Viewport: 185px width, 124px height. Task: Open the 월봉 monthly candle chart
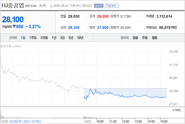click(x=154, y=38)
